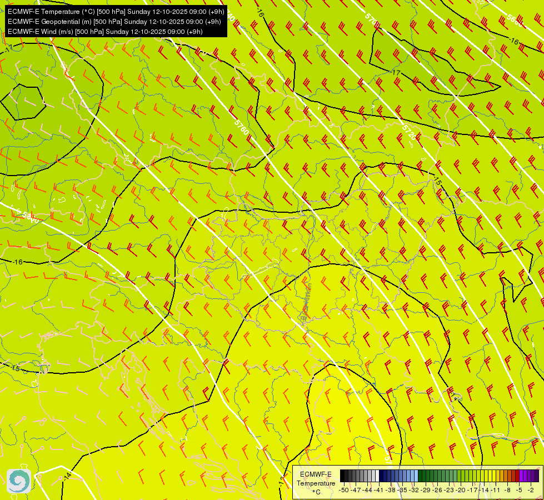Click the 5760 geopotential contour label
This screenshot has width=544, height=500.
pos(241,127)
